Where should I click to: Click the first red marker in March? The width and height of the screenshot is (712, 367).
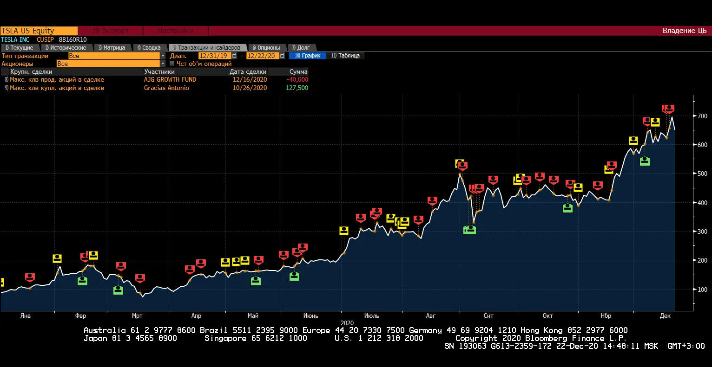click(x=121, y=266)
